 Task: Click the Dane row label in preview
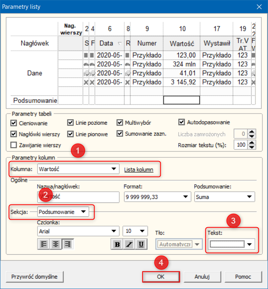pos(35,73)
